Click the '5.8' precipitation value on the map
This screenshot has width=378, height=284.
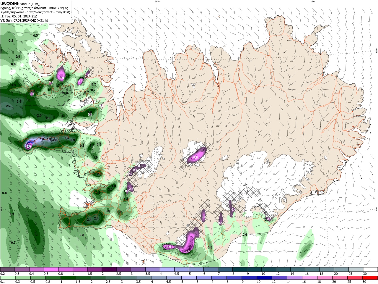42,139
